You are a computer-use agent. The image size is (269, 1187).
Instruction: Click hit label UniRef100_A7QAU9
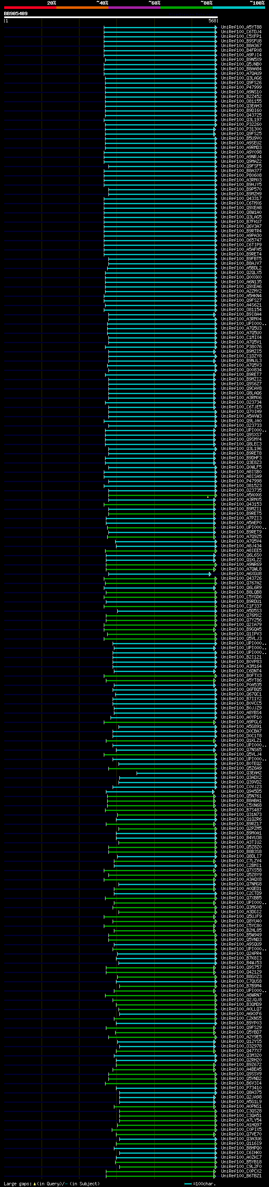click(x=241, y=74)
